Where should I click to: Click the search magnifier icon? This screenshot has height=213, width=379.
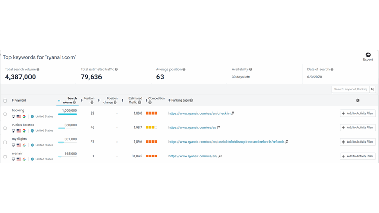(x=373, y=89)
